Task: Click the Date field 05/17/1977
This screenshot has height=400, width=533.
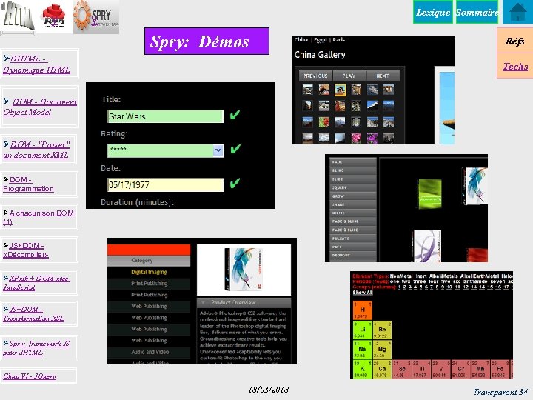Action: 165,184
